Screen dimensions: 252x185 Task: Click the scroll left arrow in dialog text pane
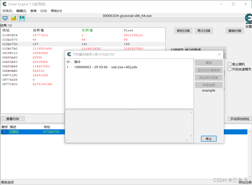point(67,140)
